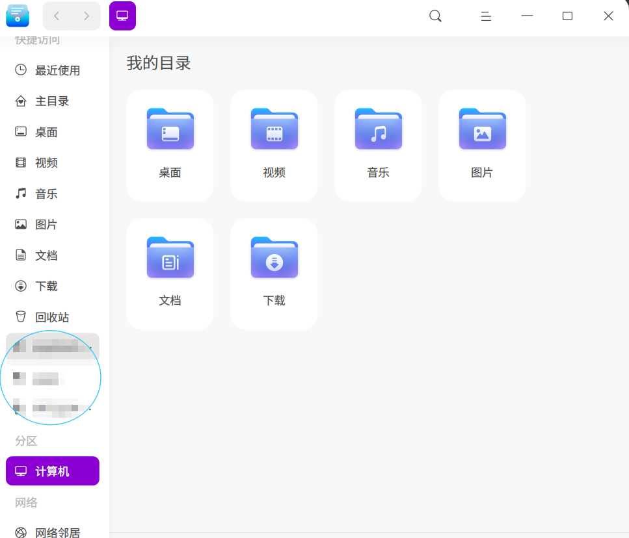Open the search tool

coord(435,16)
